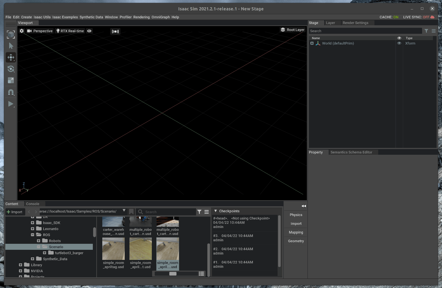Viewport: 442px width, 288px height.
Task: Expand the Leonardo folder
Action: coord(33,229)
